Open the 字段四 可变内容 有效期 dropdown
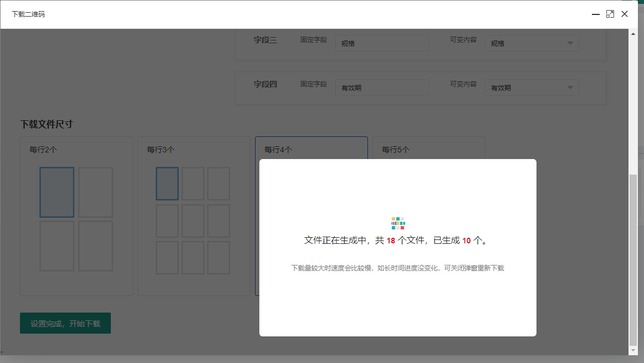644x363 pixels. click(531, 88)
